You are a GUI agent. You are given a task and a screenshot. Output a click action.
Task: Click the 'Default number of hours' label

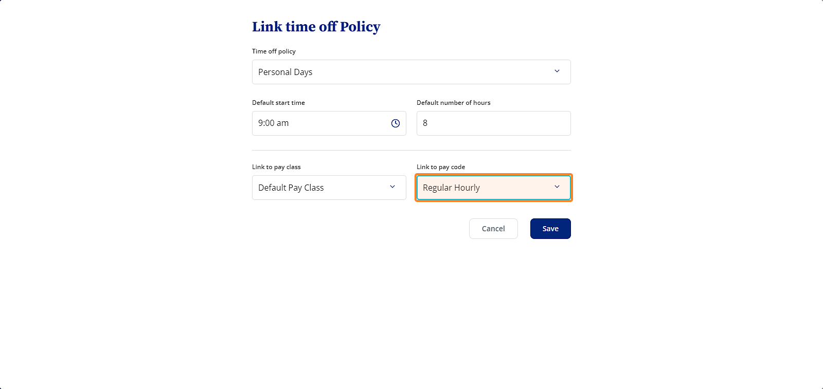coord(454,103)
